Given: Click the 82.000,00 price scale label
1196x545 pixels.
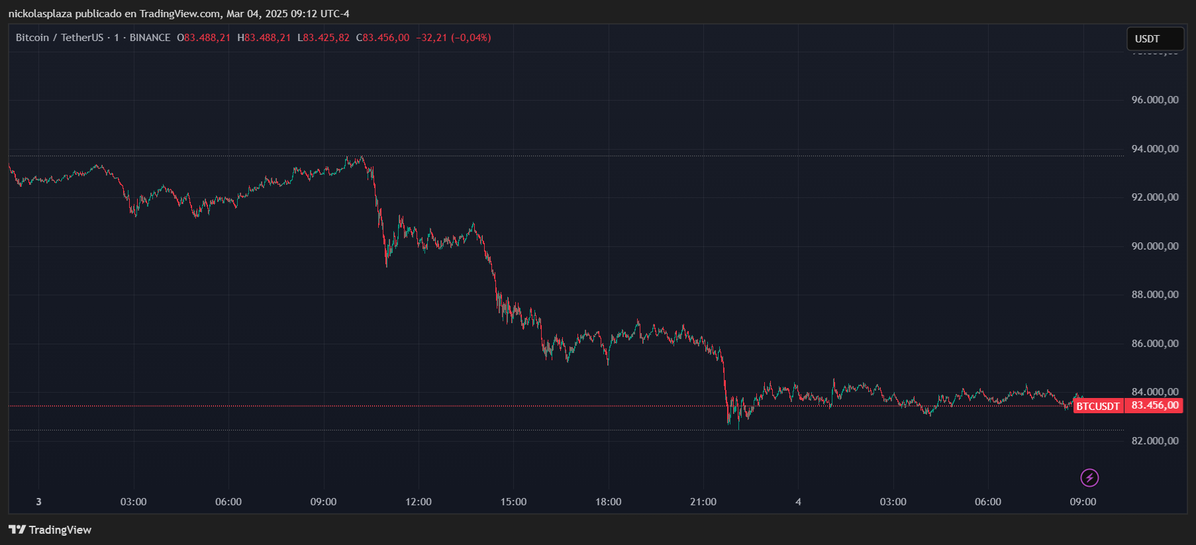Looking at the screenshot, I should [1155, 441].
